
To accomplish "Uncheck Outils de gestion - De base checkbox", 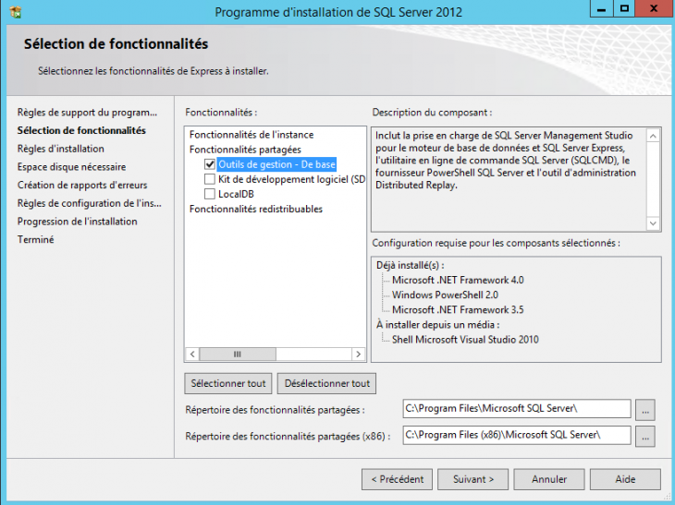I will 210,164.
